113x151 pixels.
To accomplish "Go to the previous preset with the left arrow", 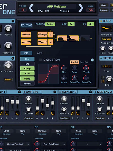I will [31, 8].
